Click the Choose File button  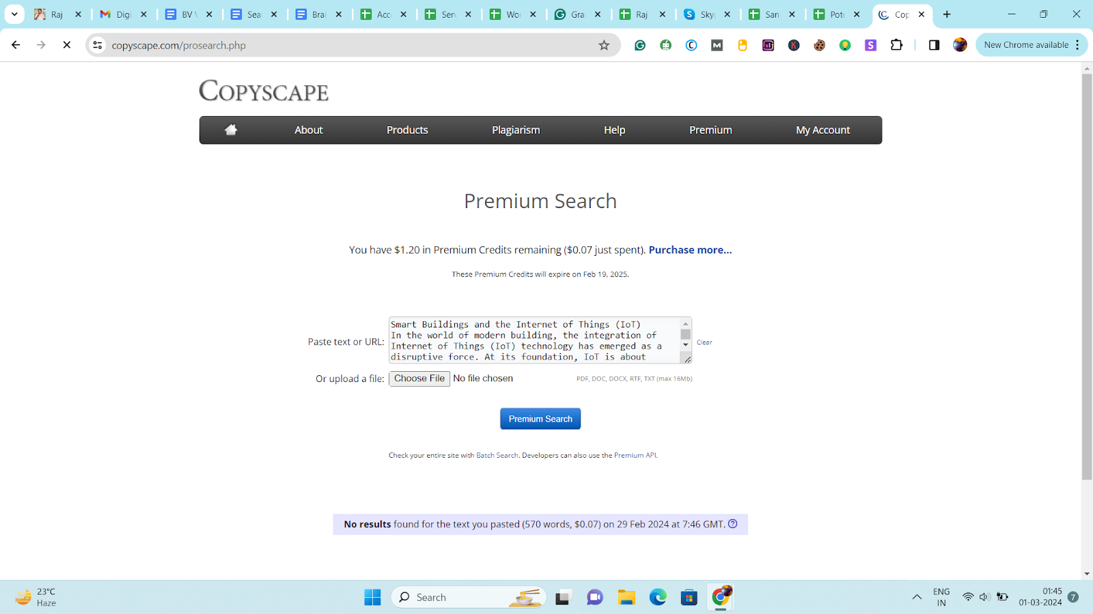click(419, 379)
